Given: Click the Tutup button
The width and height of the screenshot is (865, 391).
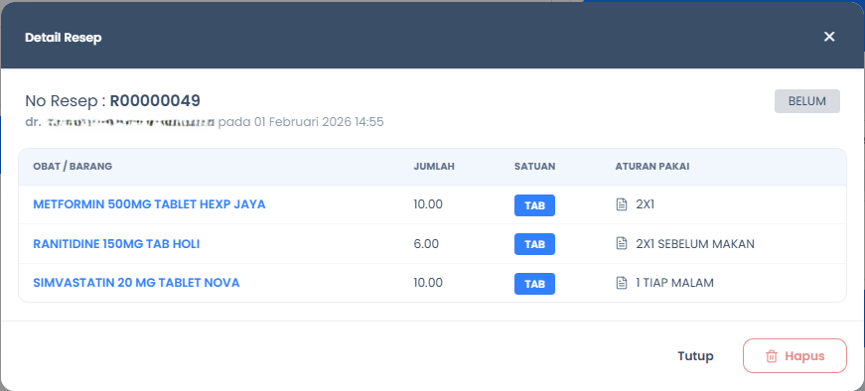Looking at the screenshot, I should tap(695, 355).
